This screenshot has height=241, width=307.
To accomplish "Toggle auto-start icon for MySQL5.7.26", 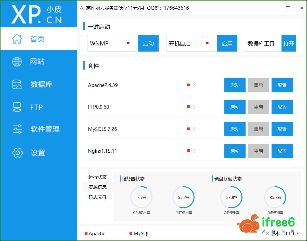I will [194, 129].
